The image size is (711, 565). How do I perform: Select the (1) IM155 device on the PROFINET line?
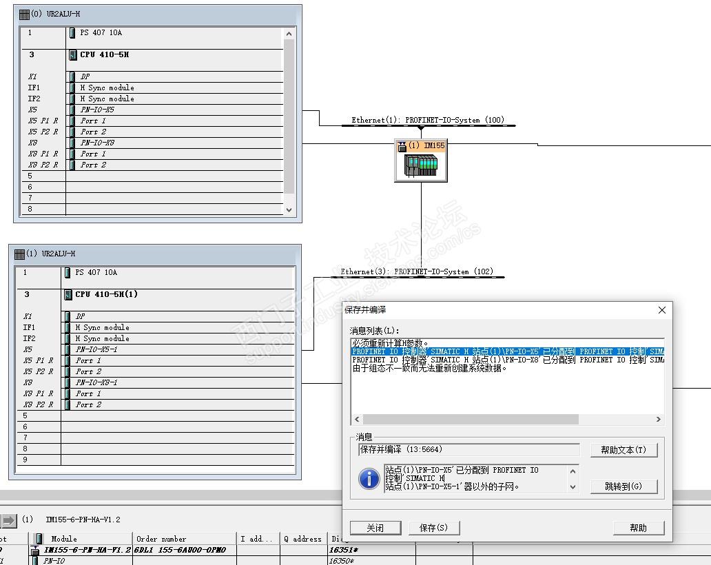click(x=421, y=161)
